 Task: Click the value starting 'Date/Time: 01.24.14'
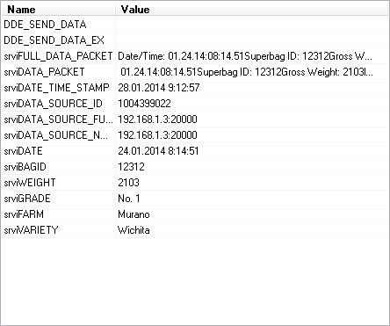coord(245,56)
